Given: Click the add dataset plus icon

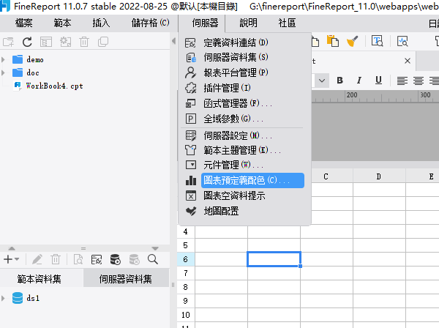Looking at the screenshot, I should pos(8,259).
